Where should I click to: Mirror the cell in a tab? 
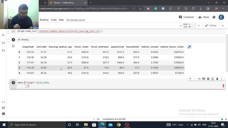point(213,79)
